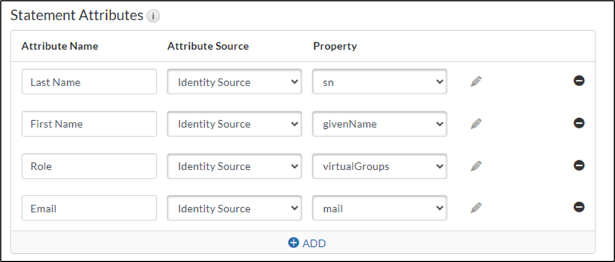615x262 pixels.
Task: Click the Last Name attribute name field
Action: click(x=89, y=82)
